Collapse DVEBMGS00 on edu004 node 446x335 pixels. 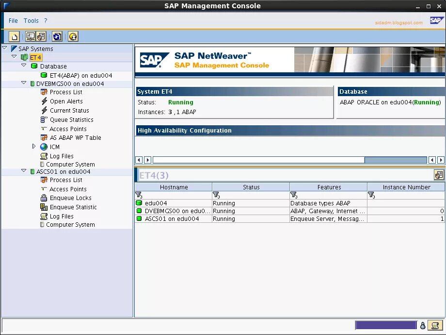[24, 83]
